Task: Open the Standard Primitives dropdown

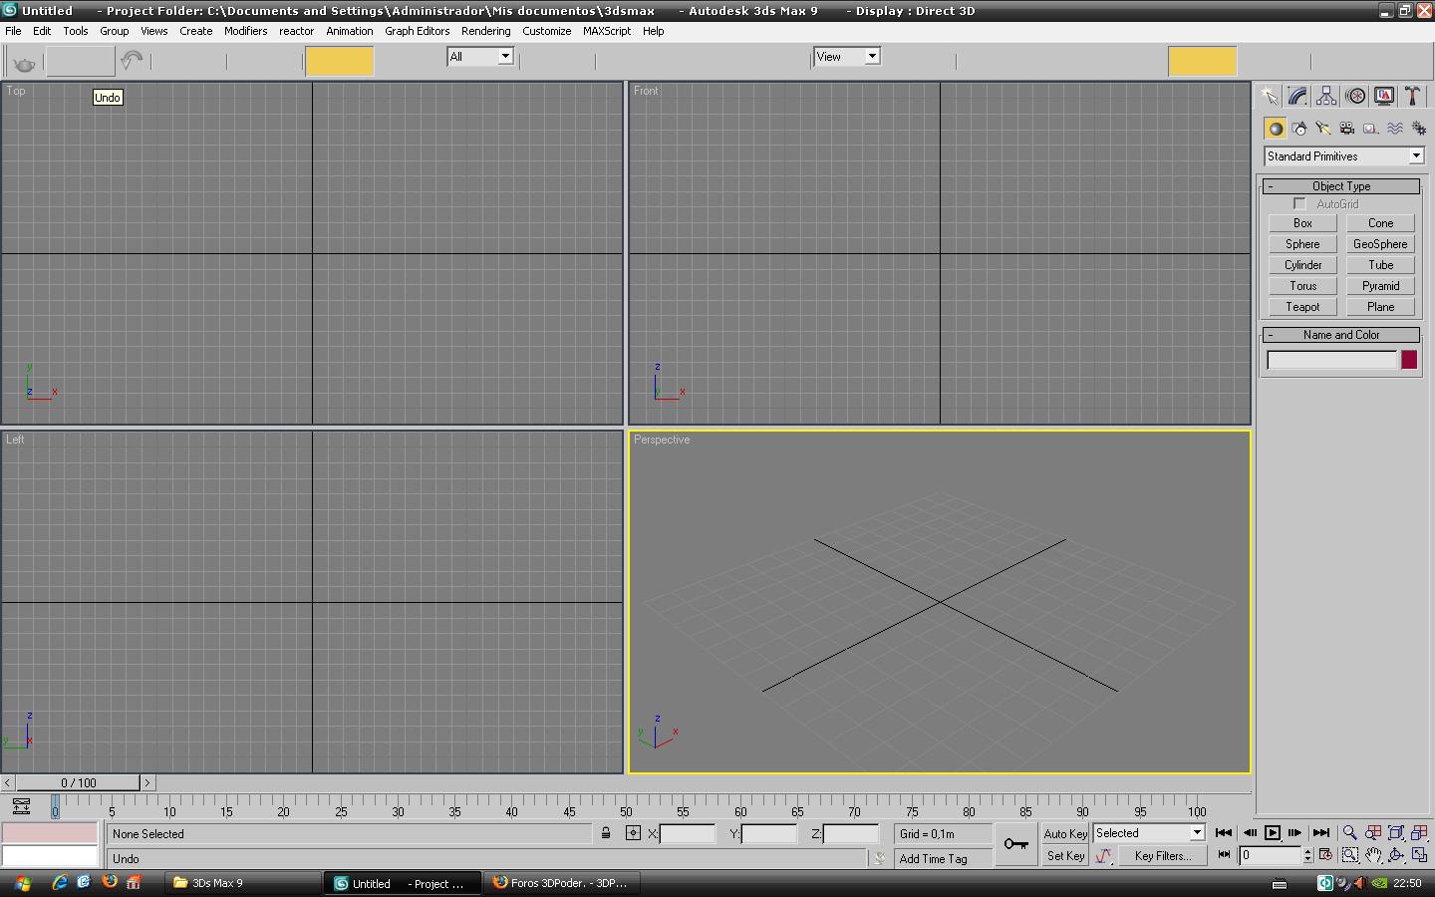Action: [x=1344, y=156]
